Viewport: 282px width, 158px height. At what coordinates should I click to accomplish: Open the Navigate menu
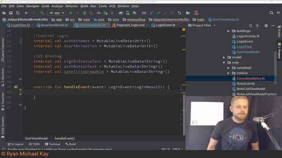33,6
